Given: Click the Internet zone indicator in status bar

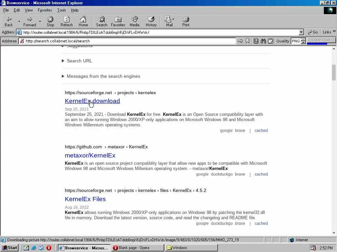Looking at the screenshot, I should (x=299, y=240).
